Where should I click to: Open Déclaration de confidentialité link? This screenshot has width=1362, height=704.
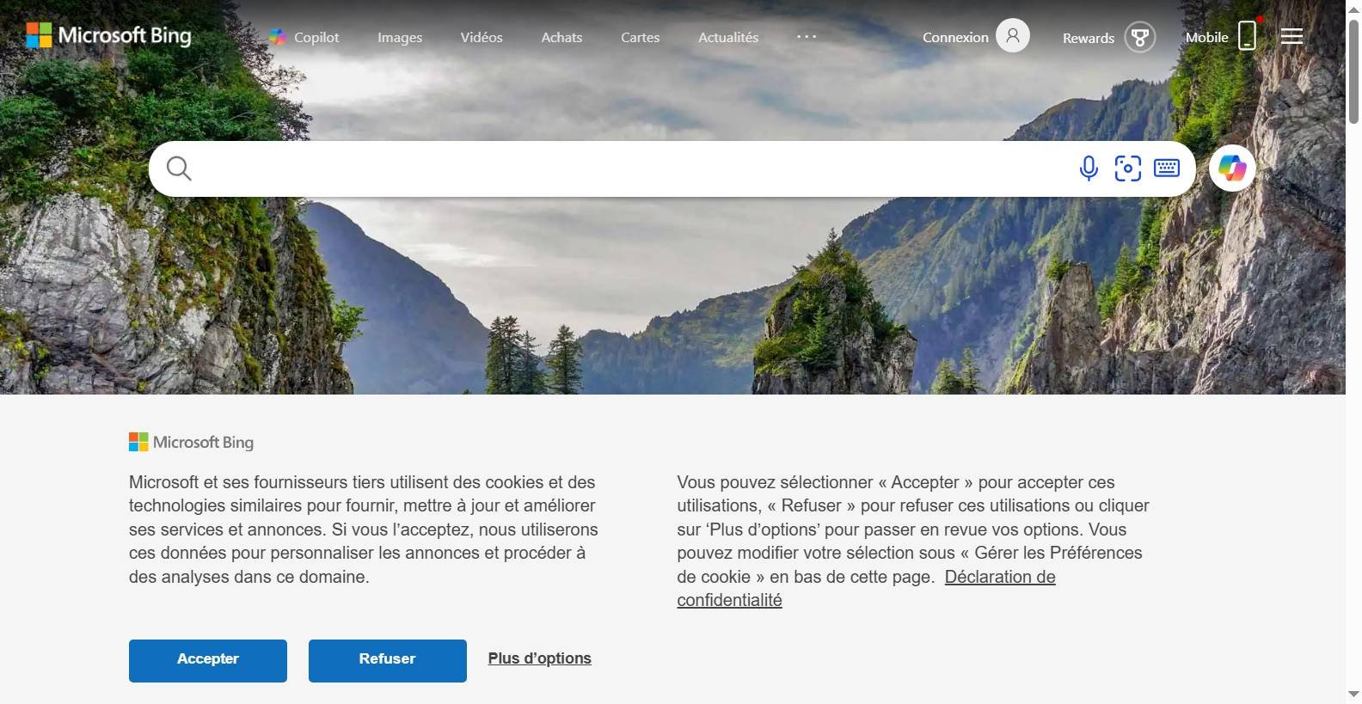click(866, 589)
